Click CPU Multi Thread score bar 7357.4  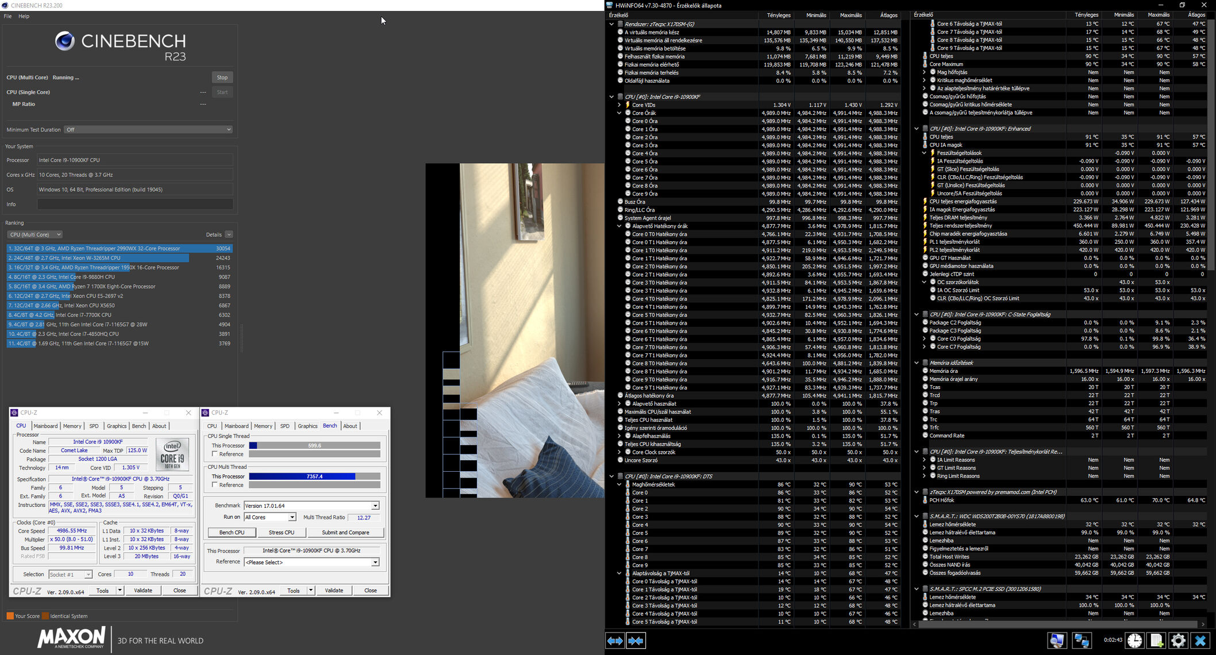pyautogui.click(x=314, y=476)
